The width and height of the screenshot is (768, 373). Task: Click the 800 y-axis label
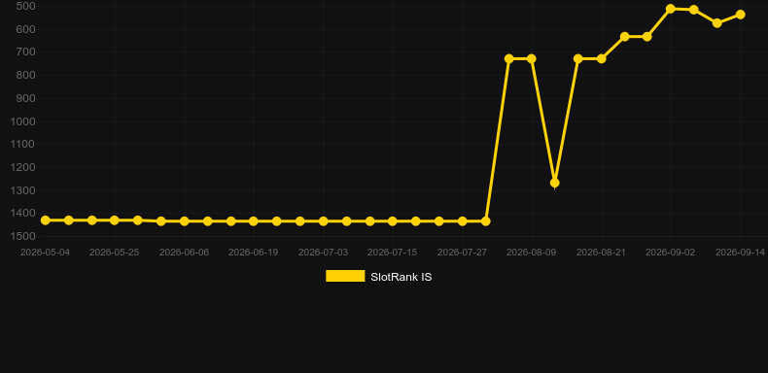click(25, 76)
